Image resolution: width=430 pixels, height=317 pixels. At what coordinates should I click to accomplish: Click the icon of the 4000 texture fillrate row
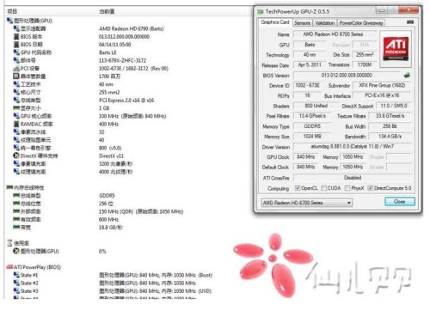pos(16,172)
